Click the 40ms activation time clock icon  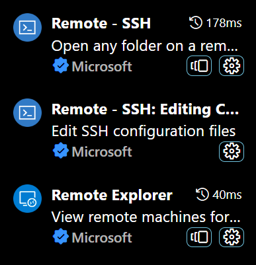pyautogui.click(x=202, y=194)
